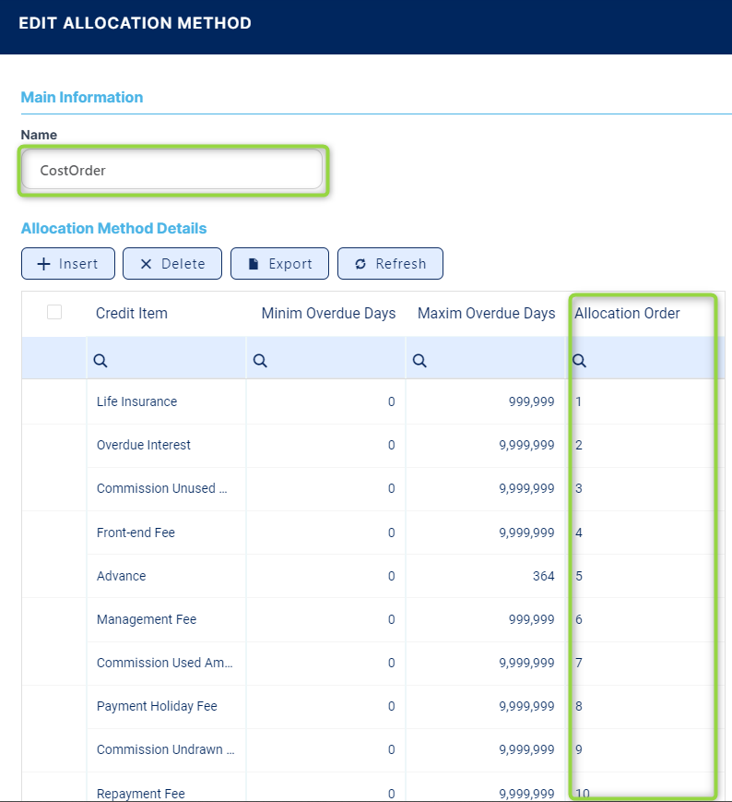Select the Payment Holiday Fee row

[x=157, y=706]
